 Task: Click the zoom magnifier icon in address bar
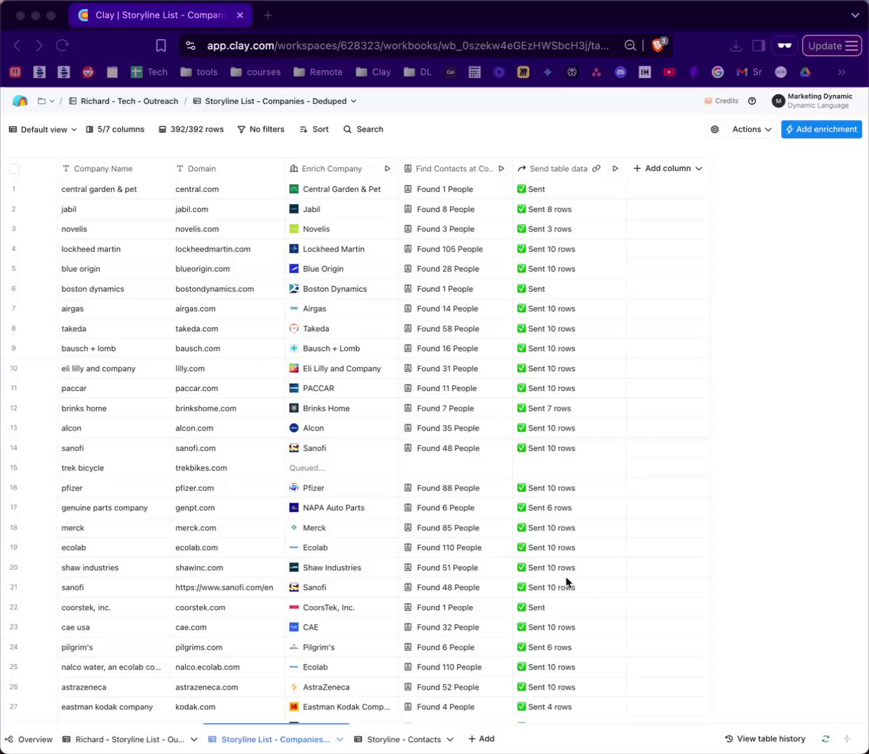[630, 45]
